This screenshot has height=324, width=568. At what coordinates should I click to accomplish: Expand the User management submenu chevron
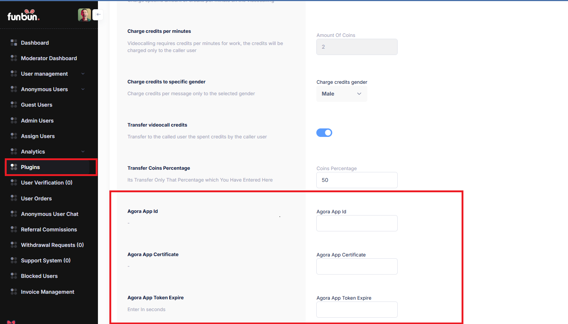pyautogui.click(x=83, y=74)
